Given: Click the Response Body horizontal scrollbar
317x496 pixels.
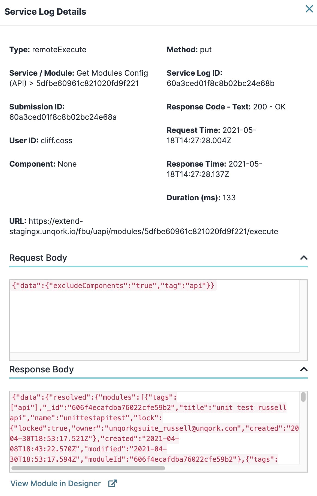Looking at the screenshot, I should click(x=88, y=468).
